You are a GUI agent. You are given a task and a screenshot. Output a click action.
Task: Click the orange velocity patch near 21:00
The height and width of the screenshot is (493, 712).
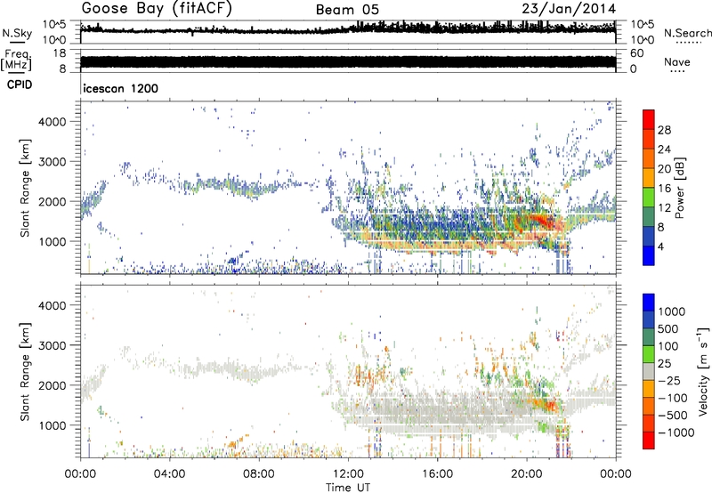point(546,404)
